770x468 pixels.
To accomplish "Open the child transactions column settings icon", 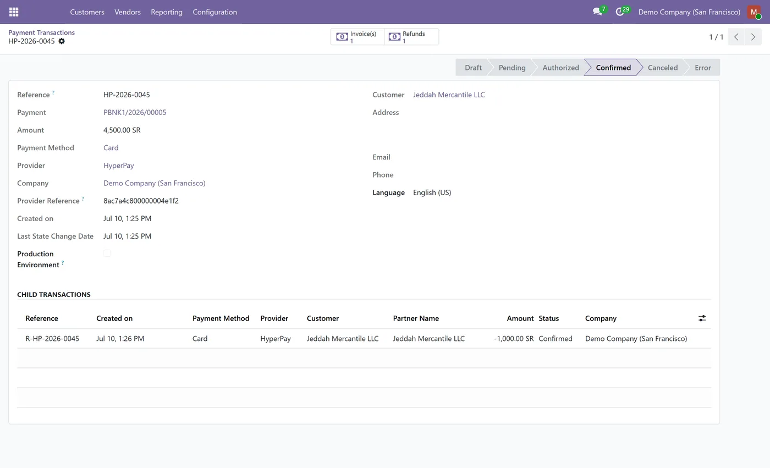I will pos(702,318).
